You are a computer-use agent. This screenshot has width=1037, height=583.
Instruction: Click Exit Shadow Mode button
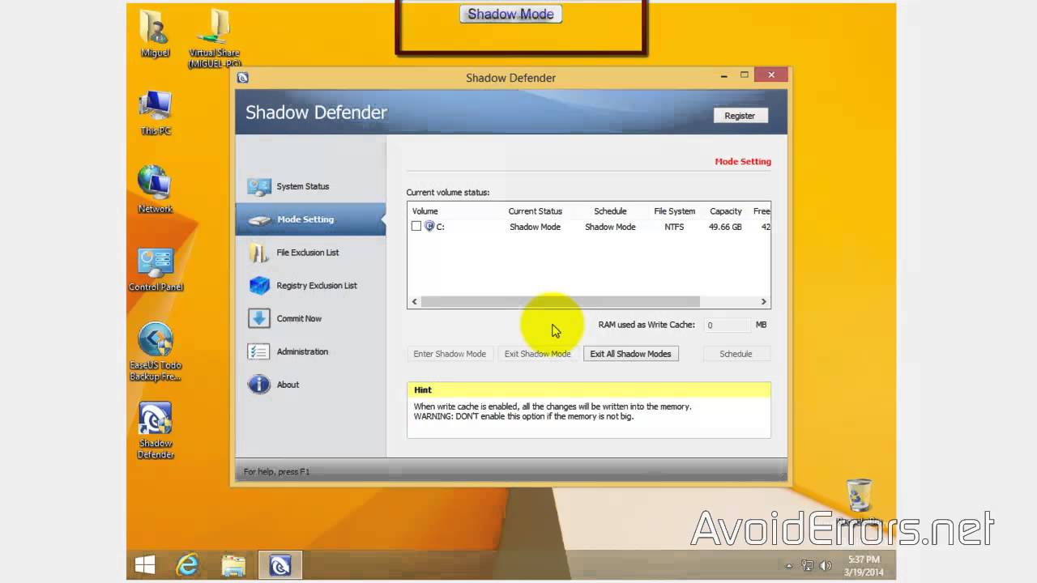pos(538,354)
